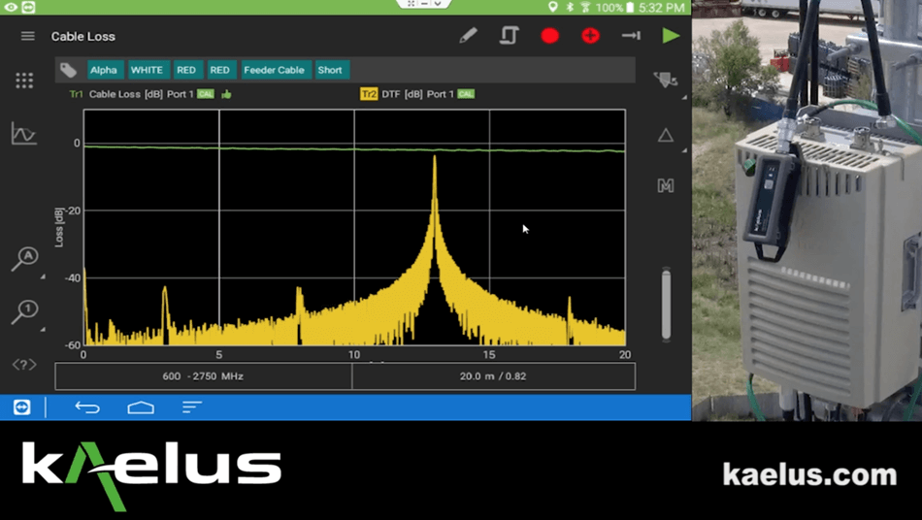Edit the 20.0 m / 0.82 distance field
Viewport: 922px width, 520px height.
pyautogui.click(x=493, y=376)
